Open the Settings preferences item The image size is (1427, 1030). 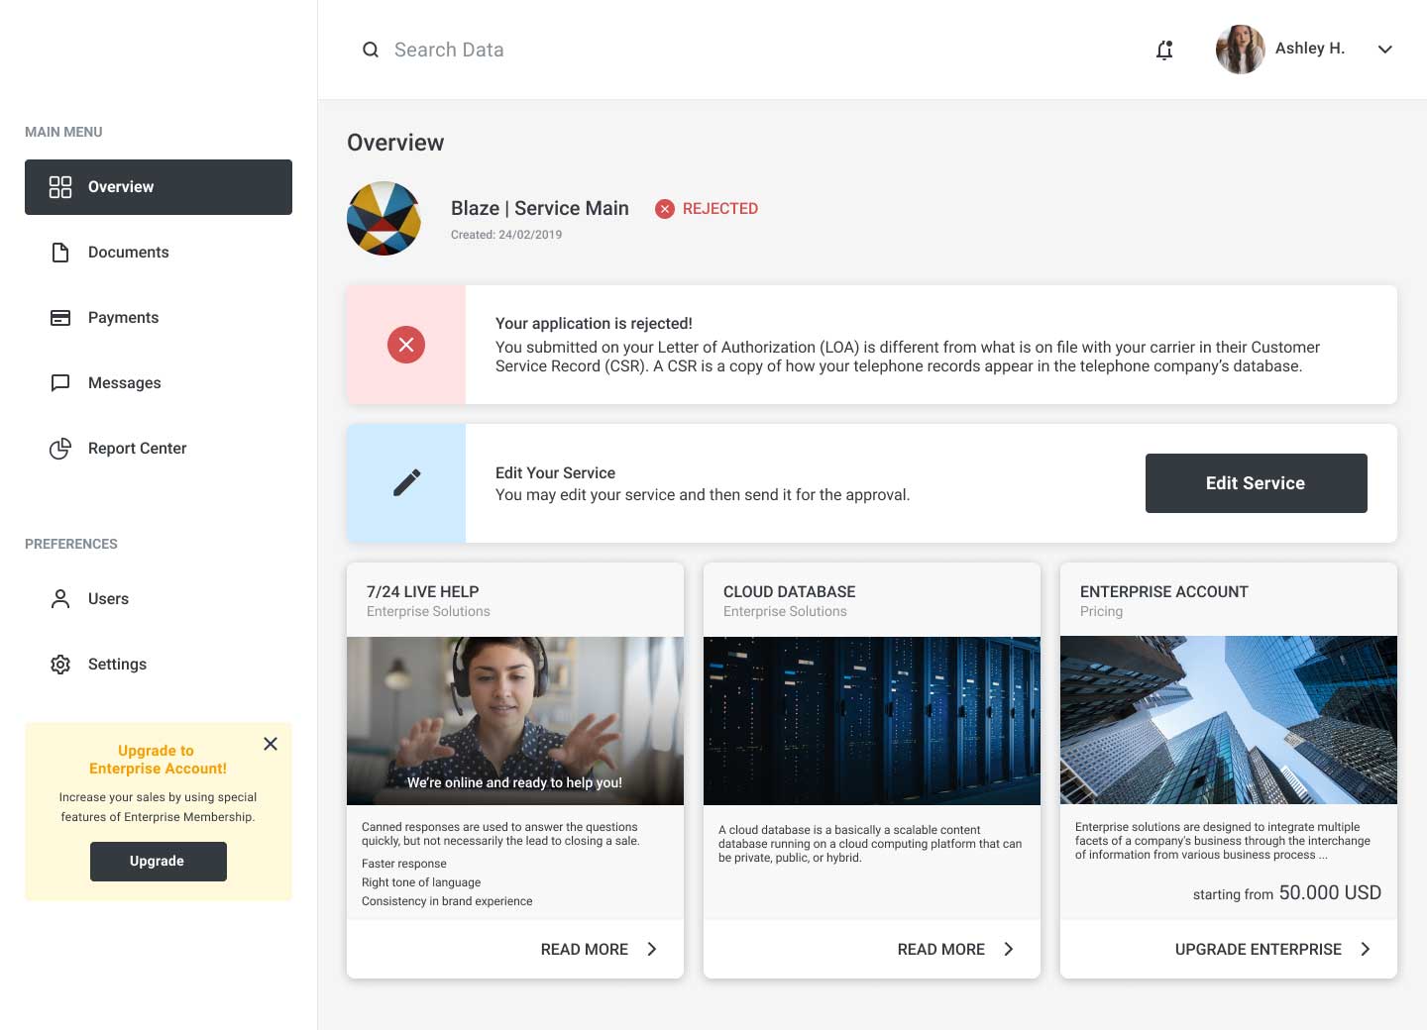pyautogui.click(x=159, y=665)
